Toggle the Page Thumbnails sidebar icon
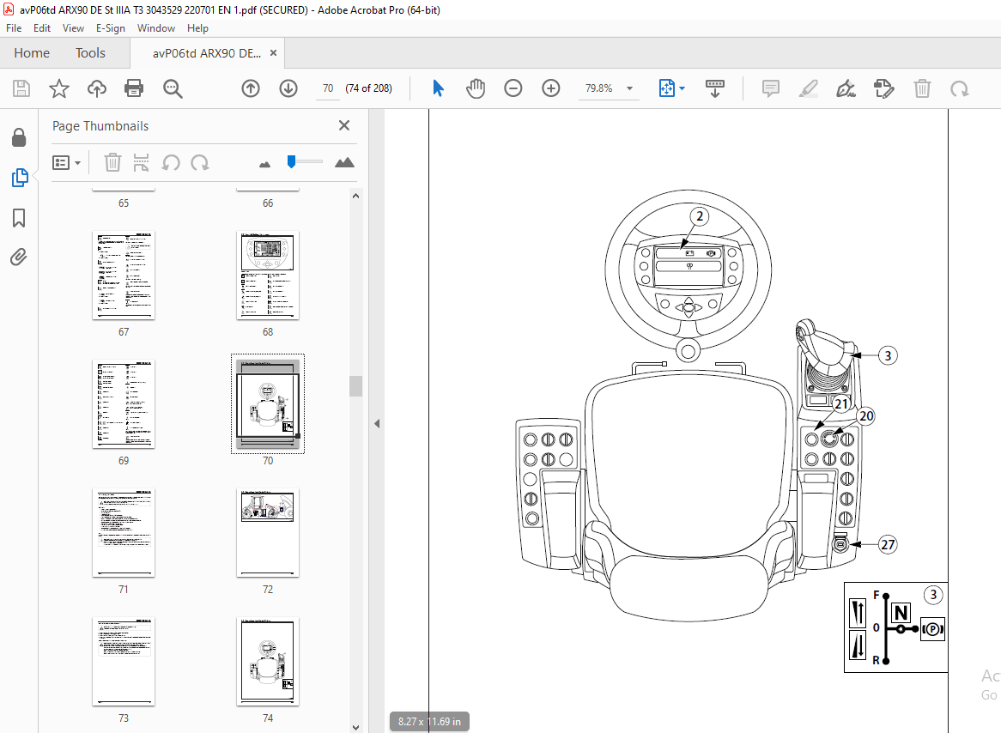The image size is (1001, 733). coord(19,178)
